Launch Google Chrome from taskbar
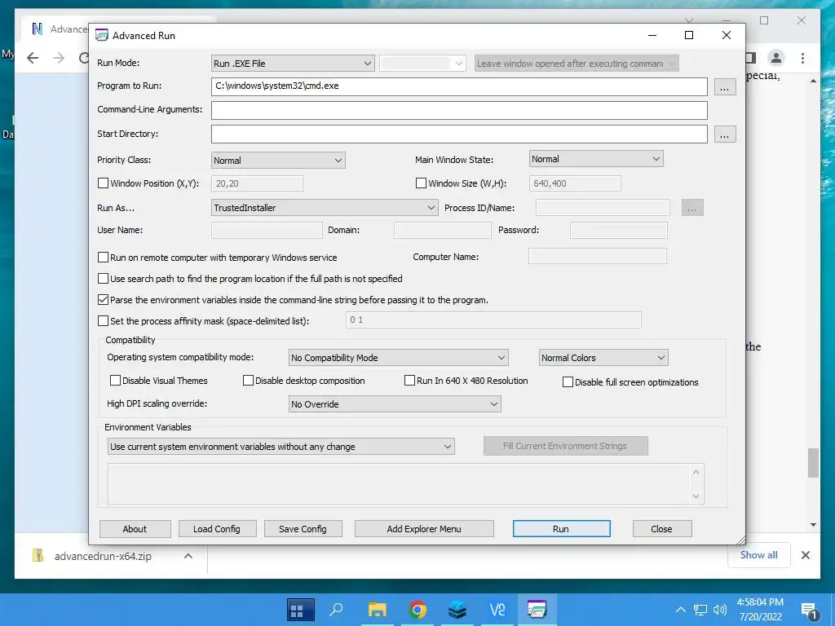Screen dimensions: 835x626 (417, 610)
